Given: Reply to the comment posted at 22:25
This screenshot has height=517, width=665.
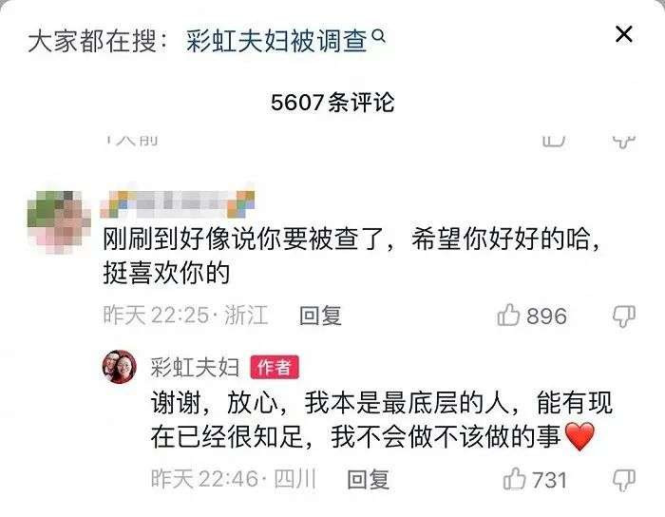Looking at the screenshot, I should [320, 316].
